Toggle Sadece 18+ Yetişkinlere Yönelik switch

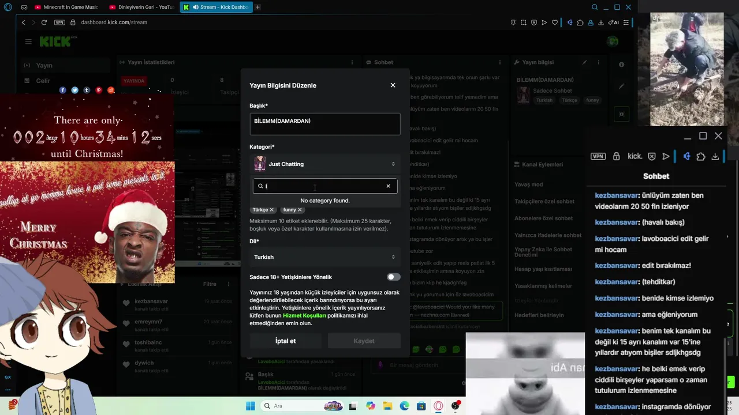(393, 277)
